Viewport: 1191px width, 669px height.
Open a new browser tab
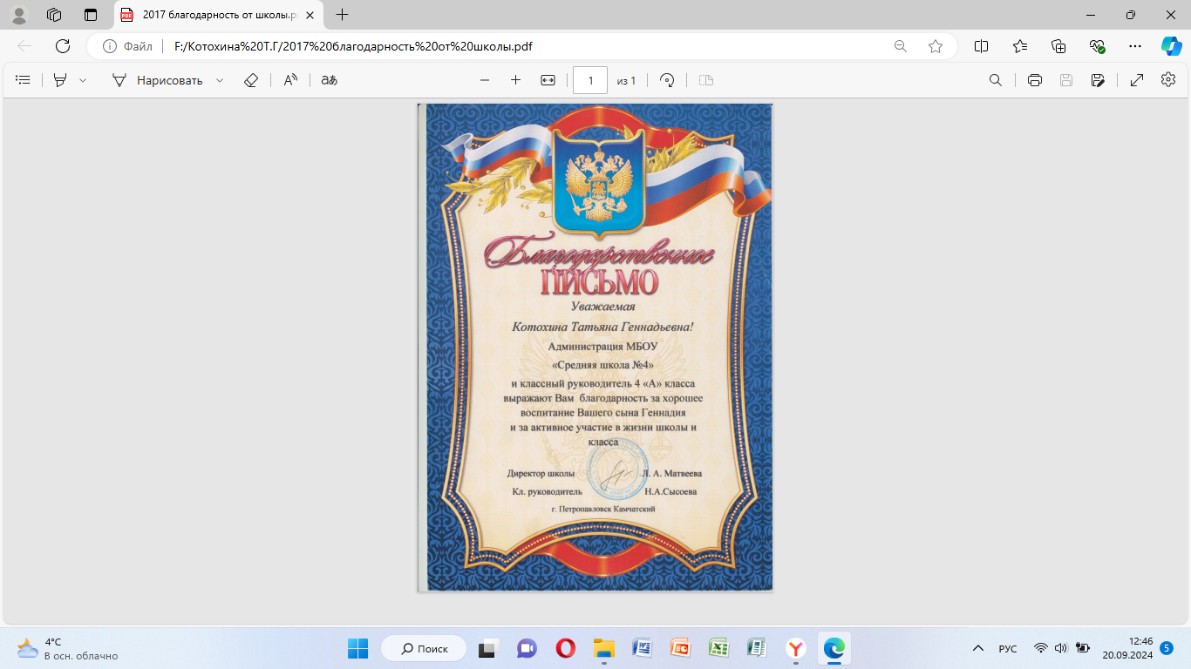(343, 15)
